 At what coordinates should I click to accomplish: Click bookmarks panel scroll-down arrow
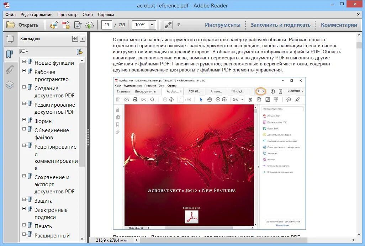82,239
